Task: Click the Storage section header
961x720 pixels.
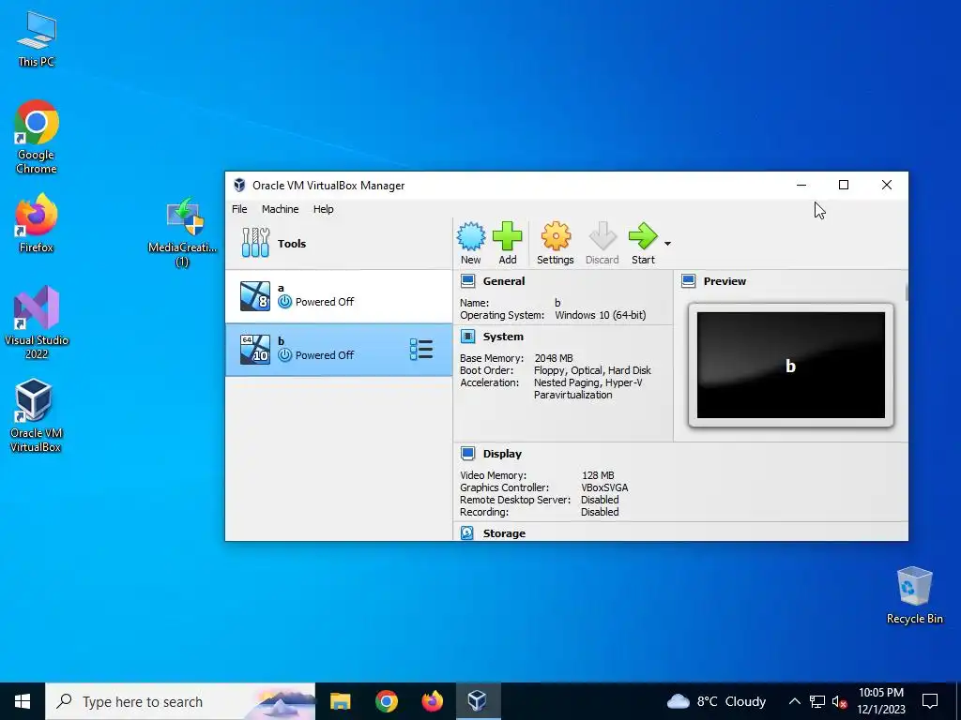Action: pos(504,533)
